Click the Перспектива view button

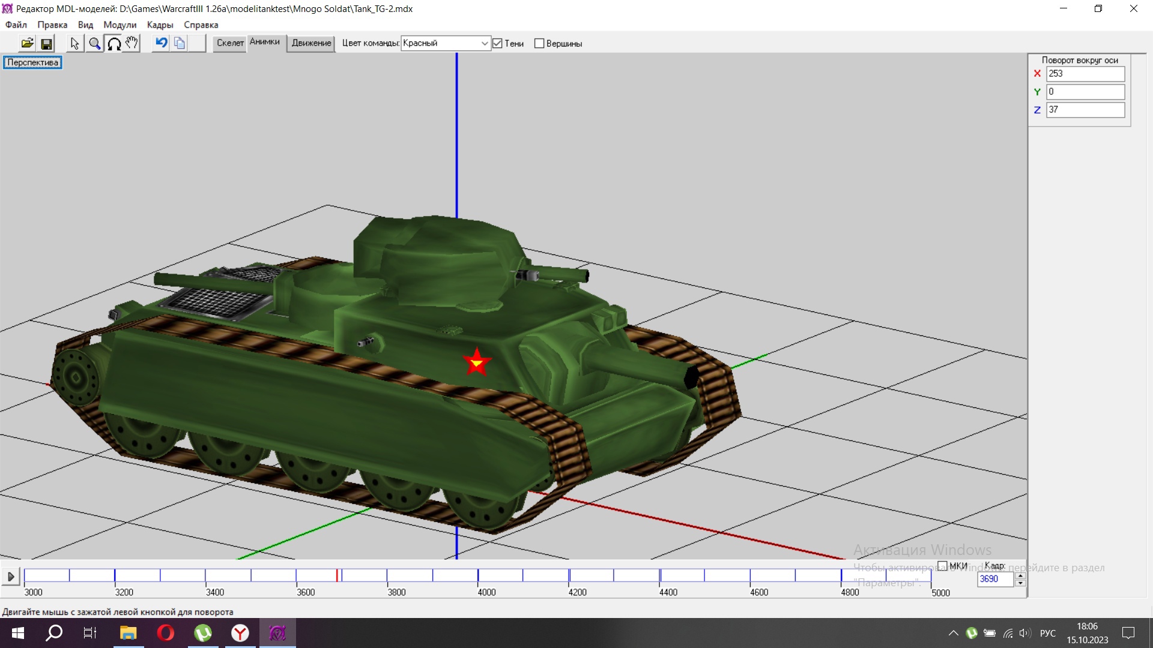[33, 62]
